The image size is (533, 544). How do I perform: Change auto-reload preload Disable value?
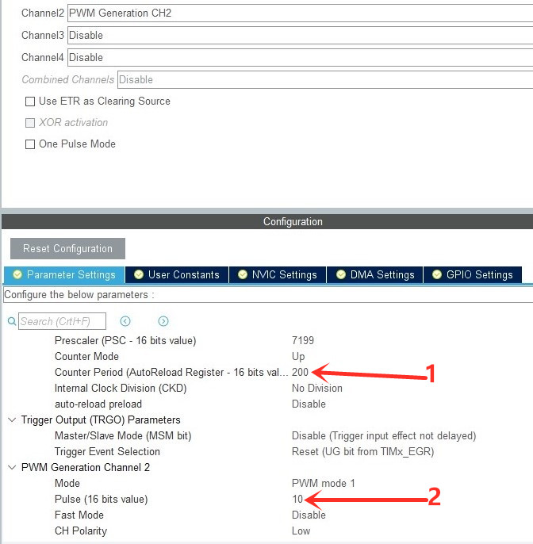tap(309, 404)
